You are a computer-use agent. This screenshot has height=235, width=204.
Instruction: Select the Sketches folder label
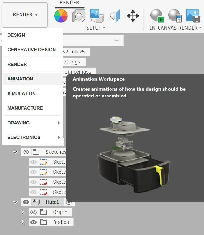click(56, 152)
